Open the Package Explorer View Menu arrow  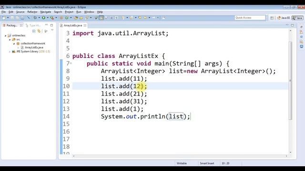(52, 30)
